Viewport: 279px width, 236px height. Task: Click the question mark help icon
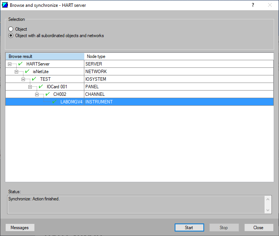pyautogui.click(x=253, y=5)
